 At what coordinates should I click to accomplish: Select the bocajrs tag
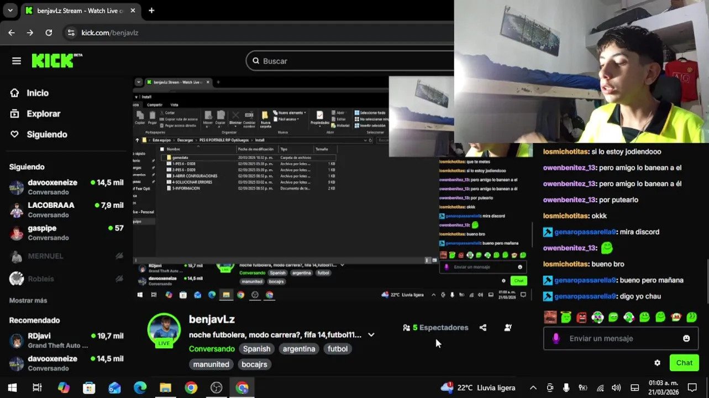pos(254,364)
